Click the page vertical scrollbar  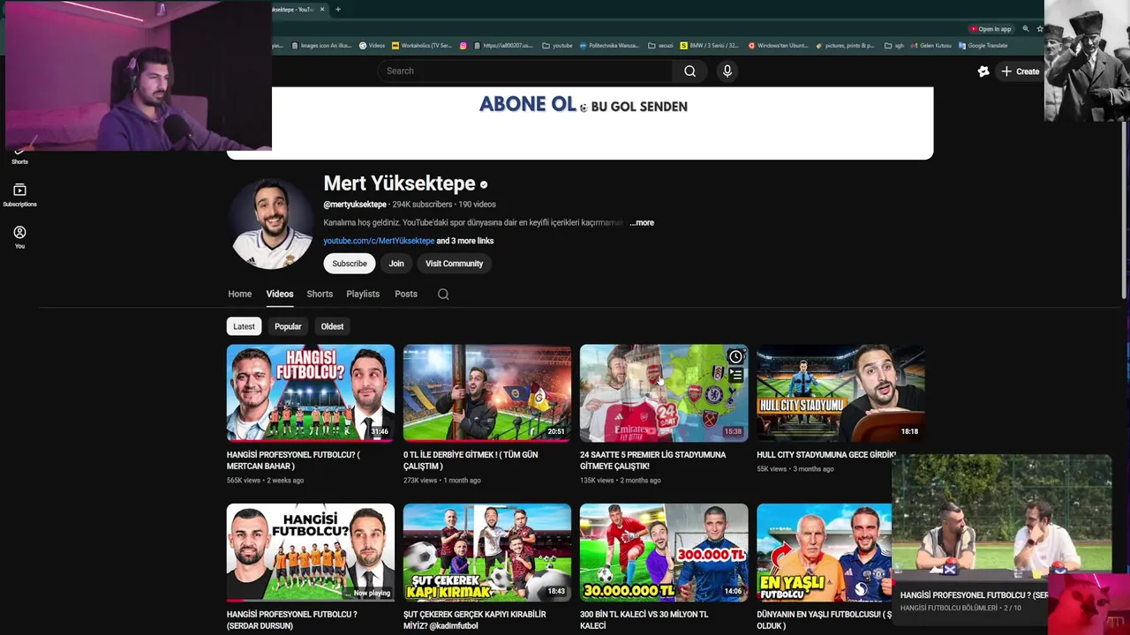point(1125,212)
